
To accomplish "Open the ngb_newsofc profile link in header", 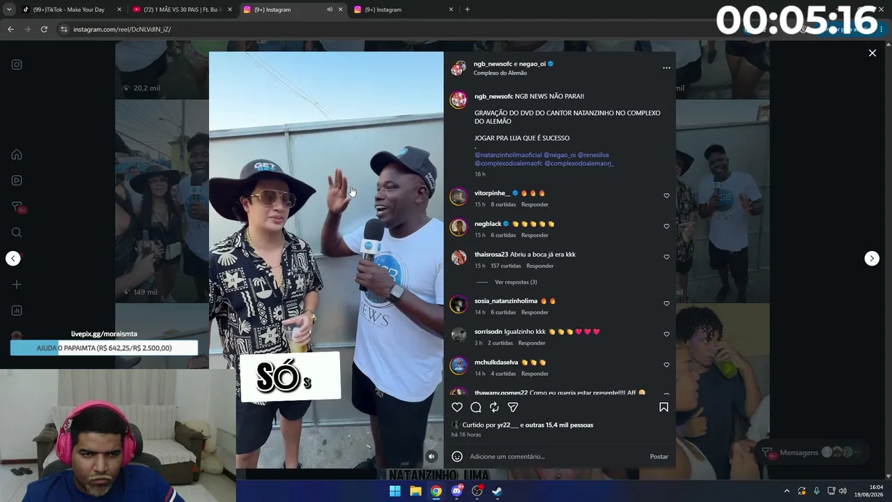I will [x=493, y=64].
